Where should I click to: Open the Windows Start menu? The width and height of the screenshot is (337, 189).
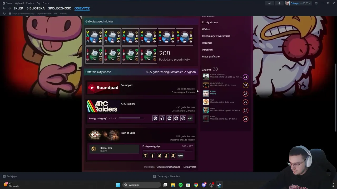[x=118, y=185]
